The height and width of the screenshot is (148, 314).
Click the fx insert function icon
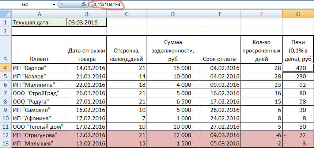tap(84, 5)
